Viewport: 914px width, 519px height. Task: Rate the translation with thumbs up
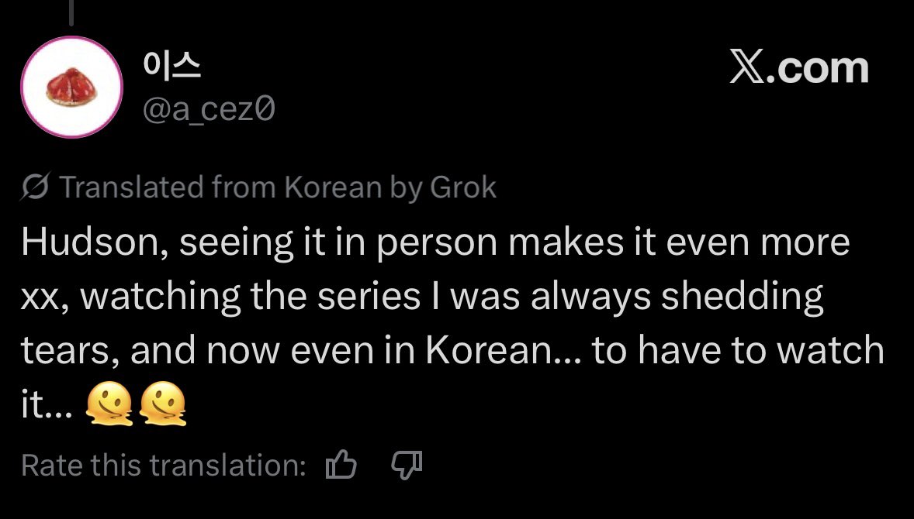pos(341,464)
